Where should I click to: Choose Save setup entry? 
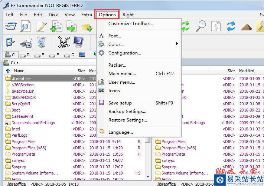point(139,103)
